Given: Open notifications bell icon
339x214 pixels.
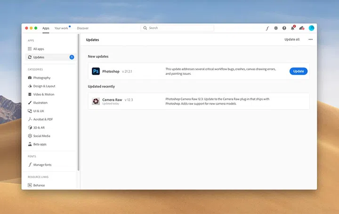Looking at the screenshot, I should tap(292, 28).
